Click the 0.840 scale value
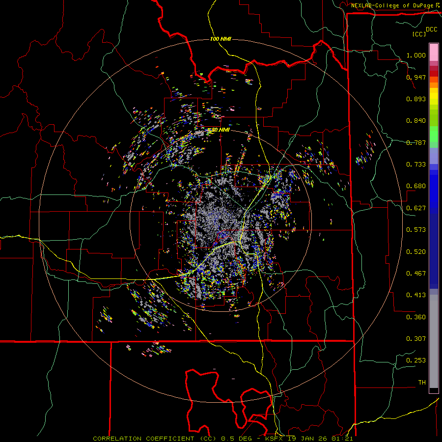Screen dimensions: 442x442 (x=416, y=121)
